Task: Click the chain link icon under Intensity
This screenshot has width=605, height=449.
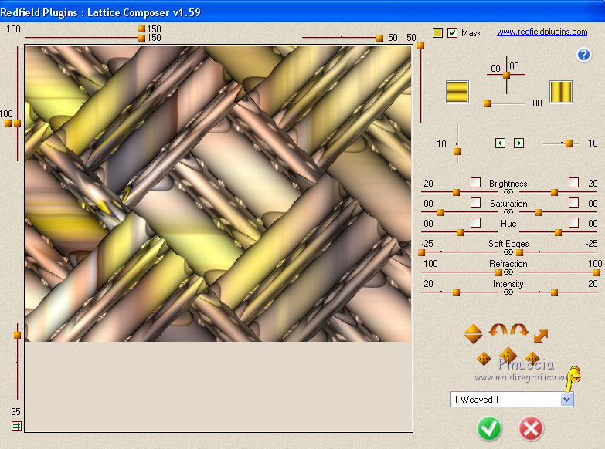Action: [508, 292]
